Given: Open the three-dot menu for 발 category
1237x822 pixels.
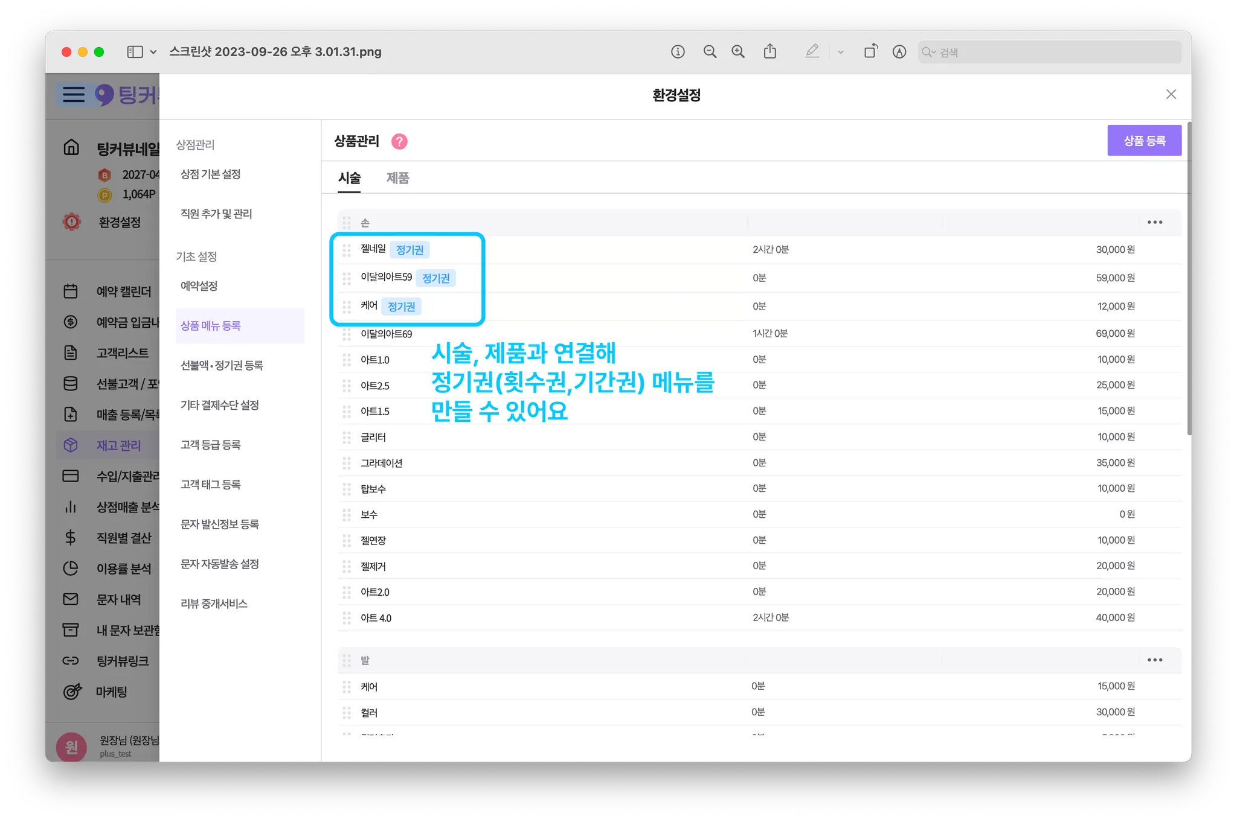Looking at the screenshot, I should coord(1154,660).
